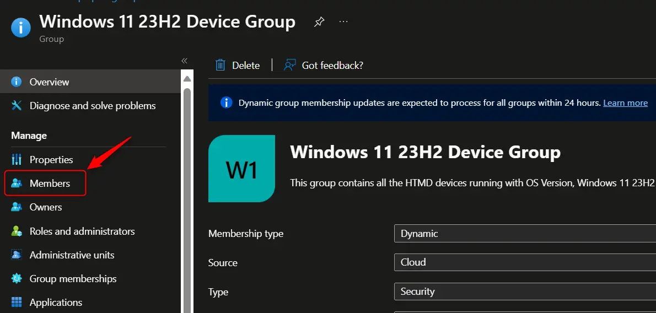Click the Applications grid icon
The width and height of the screenshot is (656, 313).
pos(17,302)
